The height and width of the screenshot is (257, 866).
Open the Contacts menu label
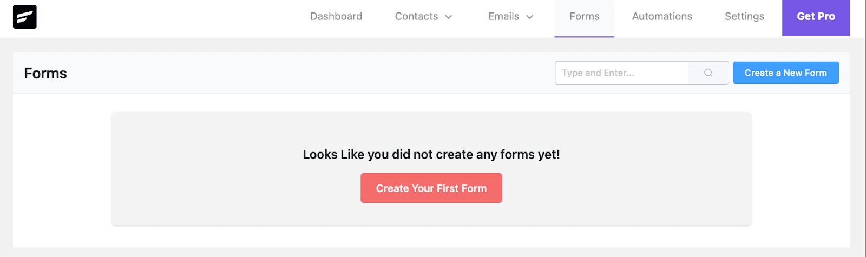[416, 17]
